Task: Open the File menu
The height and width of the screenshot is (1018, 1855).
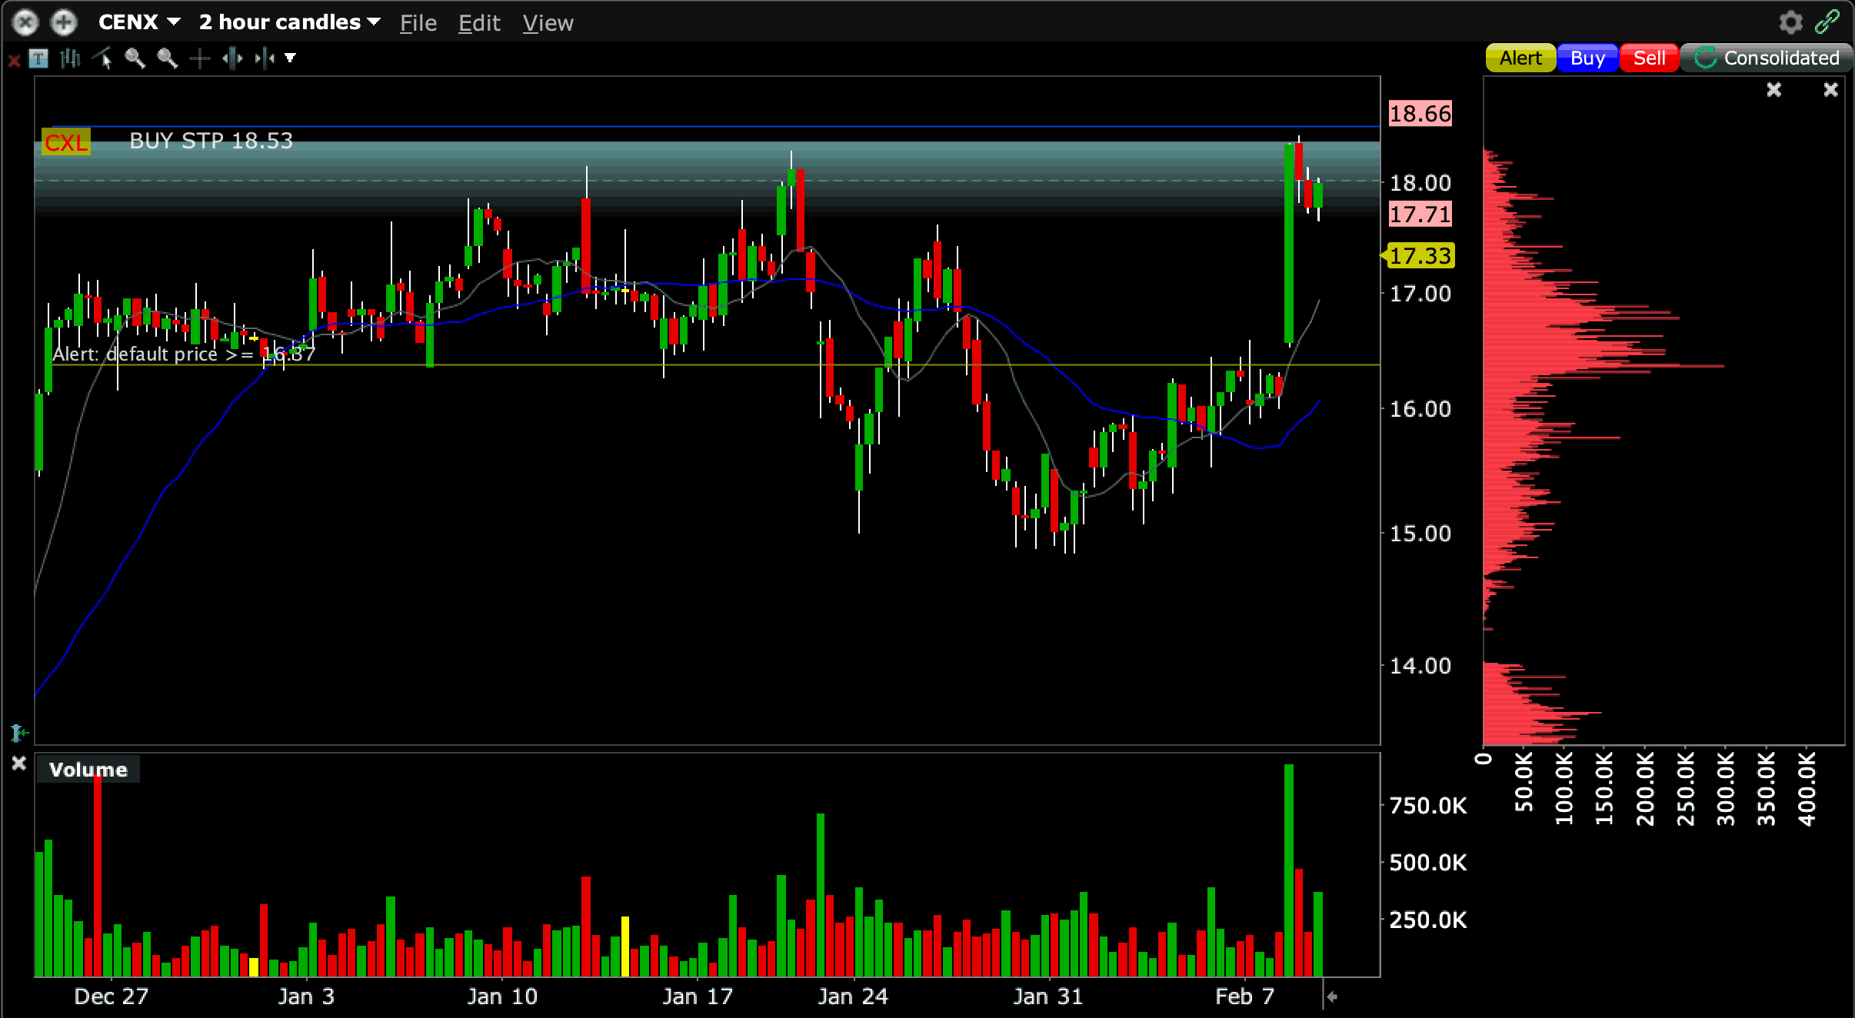Action: click(x=418, y=23)
